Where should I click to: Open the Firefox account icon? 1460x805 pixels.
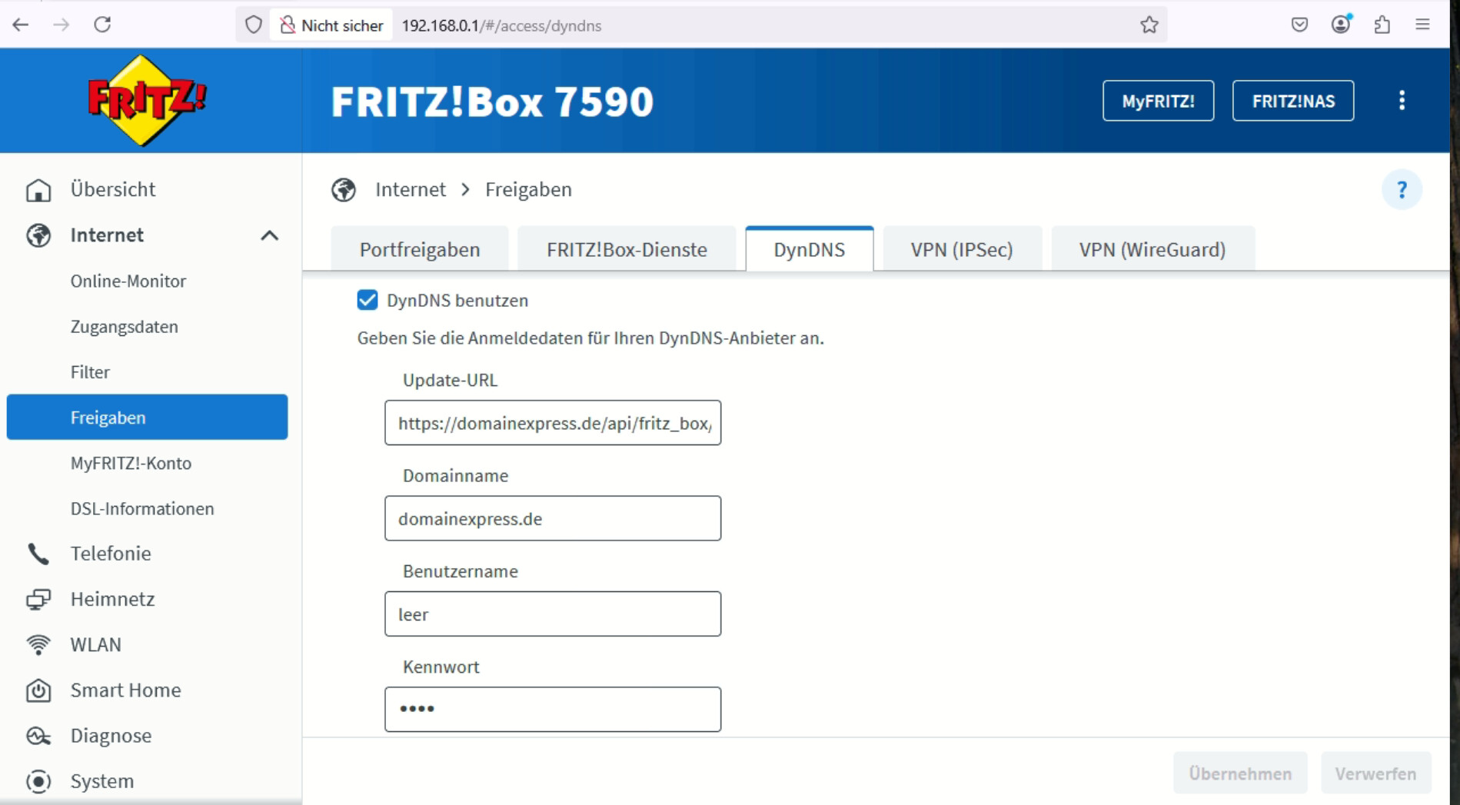point(1341,25)
